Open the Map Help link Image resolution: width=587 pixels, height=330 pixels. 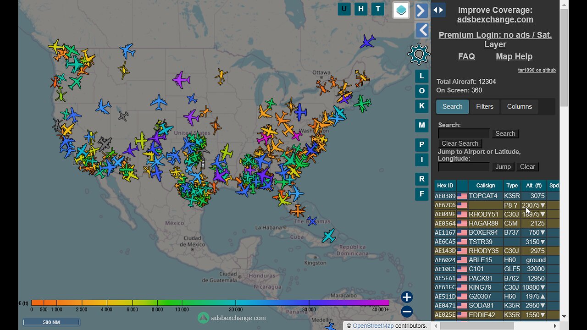[514, 56]
